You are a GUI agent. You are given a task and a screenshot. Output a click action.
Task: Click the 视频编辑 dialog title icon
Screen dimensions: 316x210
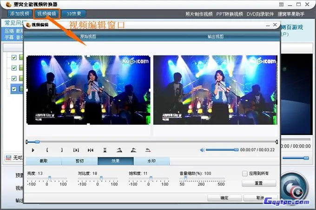pos(28,25)
